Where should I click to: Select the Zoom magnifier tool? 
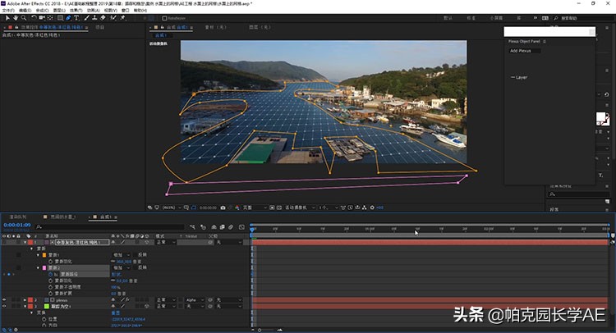[22, 17]
